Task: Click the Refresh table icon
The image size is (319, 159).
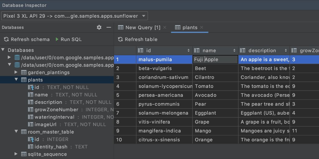Action: coord(121,39)
